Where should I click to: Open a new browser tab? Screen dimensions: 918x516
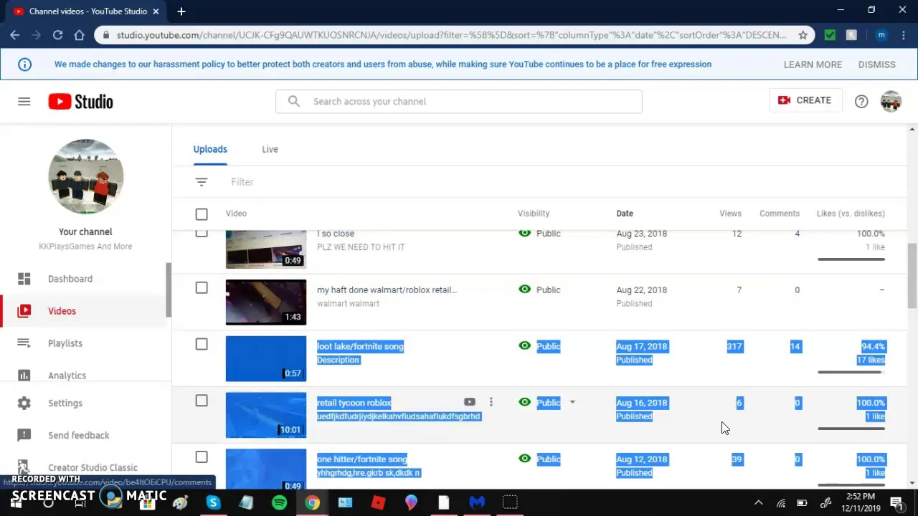coord(181,11)
